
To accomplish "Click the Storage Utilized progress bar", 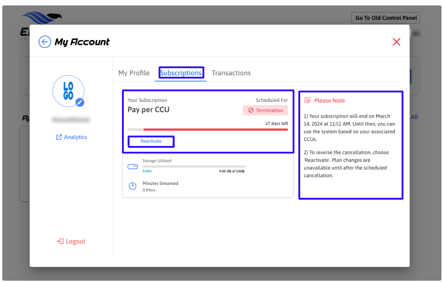I will (194, 166).
